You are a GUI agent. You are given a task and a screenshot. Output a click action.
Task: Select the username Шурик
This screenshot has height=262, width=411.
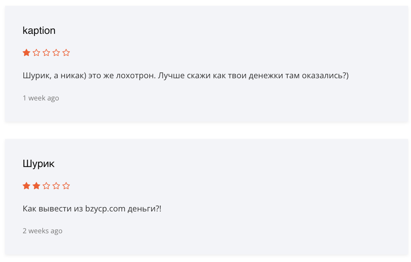coord(38,164)
